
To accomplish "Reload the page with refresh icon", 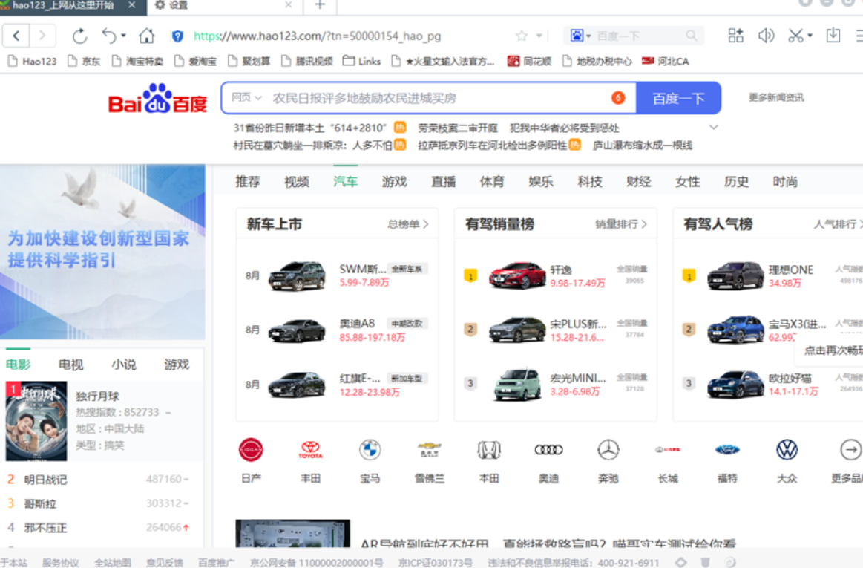I will [80, 36].
